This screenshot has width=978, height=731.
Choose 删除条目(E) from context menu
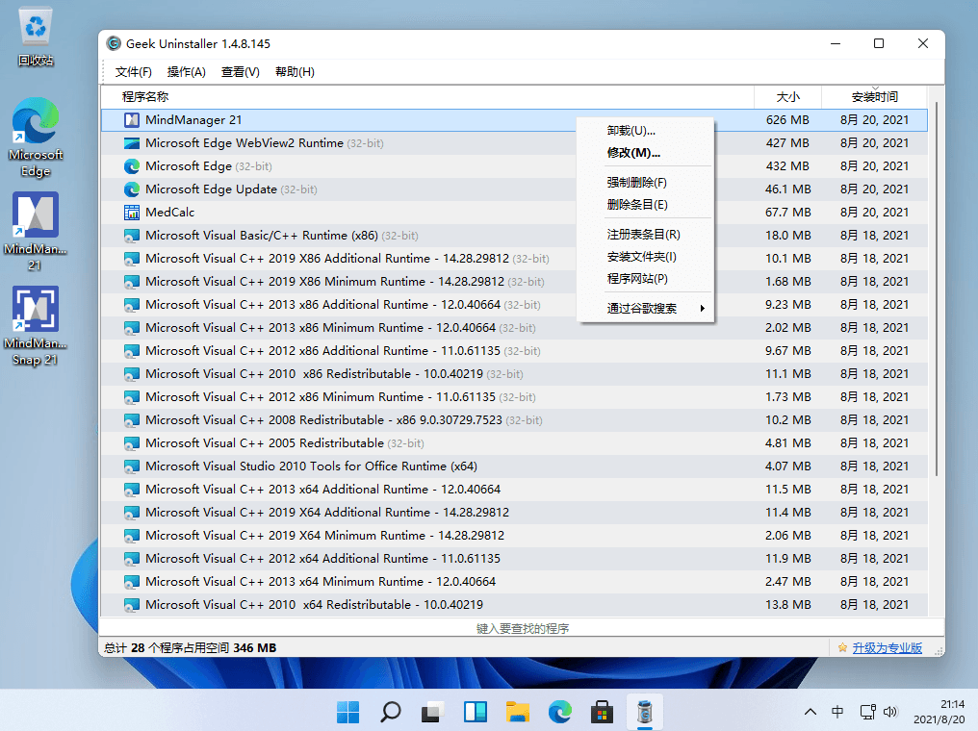[645, 205]
